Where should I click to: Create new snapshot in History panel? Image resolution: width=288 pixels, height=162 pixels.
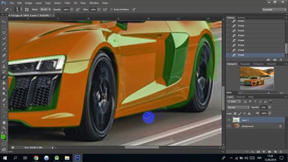coord(275,60)
